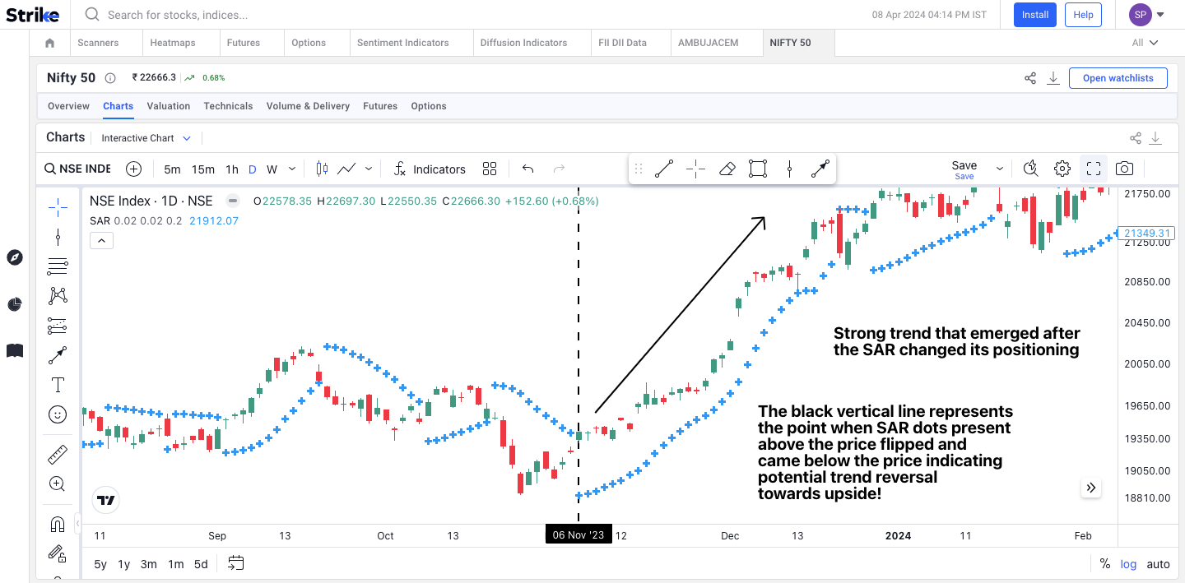Click the scroll to latest bar arrow
Viewport: 1185px width, 583px height.
(1091, 488)
